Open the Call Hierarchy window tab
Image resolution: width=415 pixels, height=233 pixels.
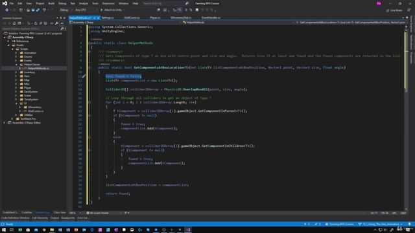pyautogui.click(x=40, y=218)
